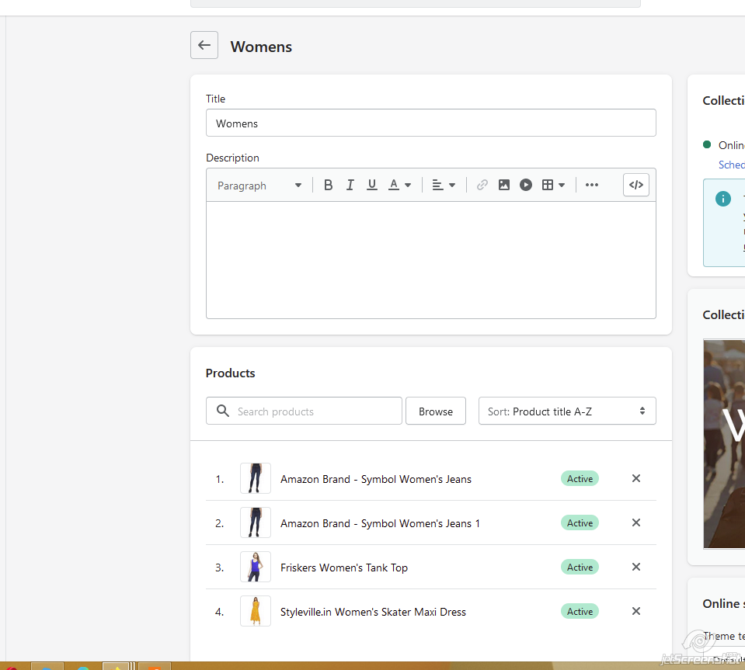745x670 pixels.
Task: Click 'Amazon Brand - Symbol Women's Jeans 1' title
Action: tap(380, 523)
